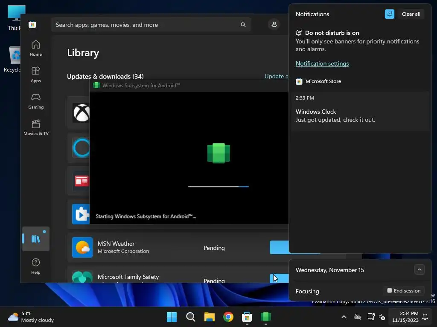Click the taskbar clock showing 2:34 PM
Image resolution: width=437 pixels, height=327 pixels.
click(x=405, y=317)
